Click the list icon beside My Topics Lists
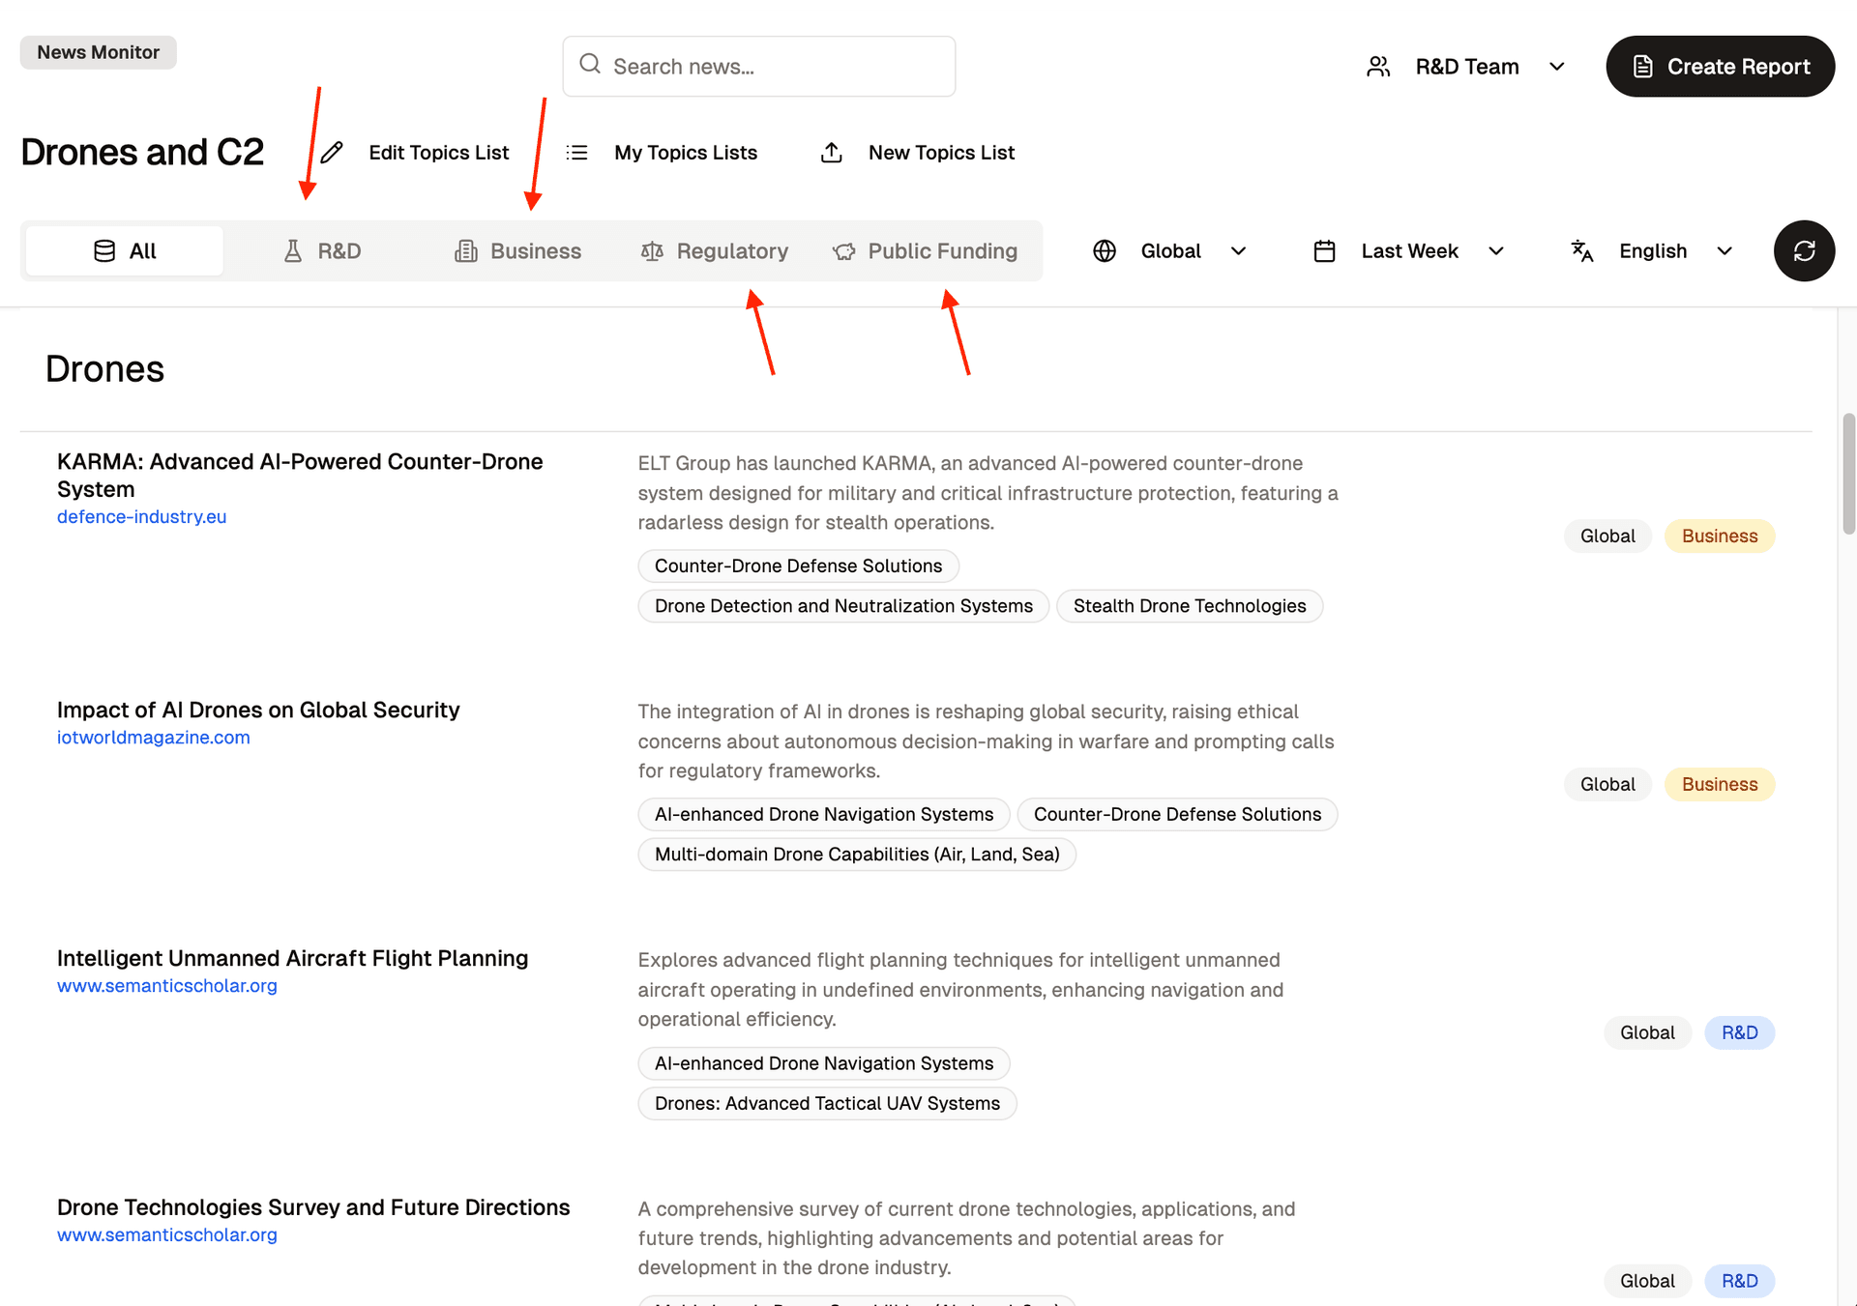 577,153
